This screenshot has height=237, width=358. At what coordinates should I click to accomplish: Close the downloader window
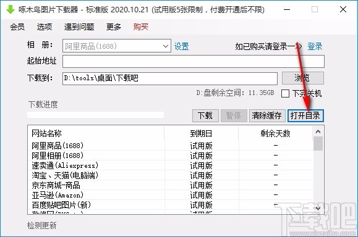click(x=343, y=10)
